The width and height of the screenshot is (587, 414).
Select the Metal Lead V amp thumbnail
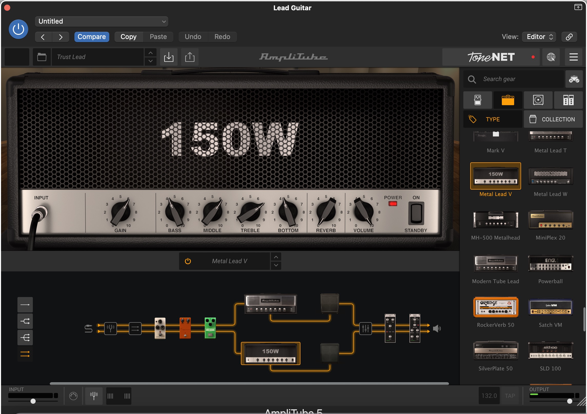496,176
